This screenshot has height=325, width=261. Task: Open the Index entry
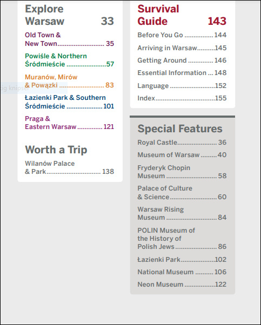pos(182,98)
